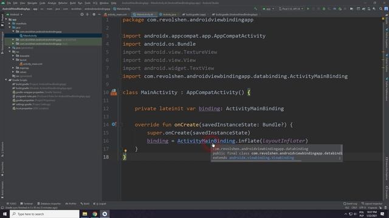Image resolution: width=389 pixels, height=218 pixels.
Task: Open the Edit menu
Action: (x=15, y=3)
